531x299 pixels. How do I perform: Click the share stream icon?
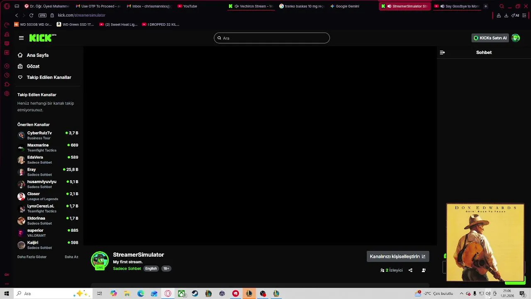[410, 270]
